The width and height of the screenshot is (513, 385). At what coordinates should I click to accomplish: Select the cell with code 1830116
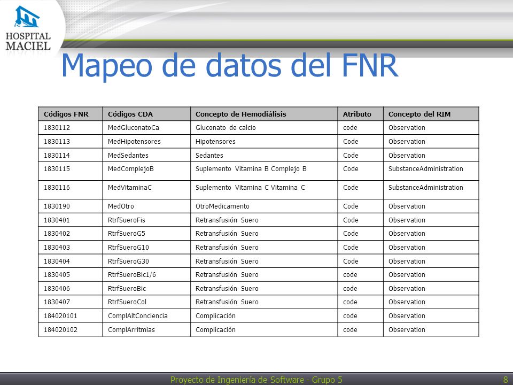(x=71, y=190)
